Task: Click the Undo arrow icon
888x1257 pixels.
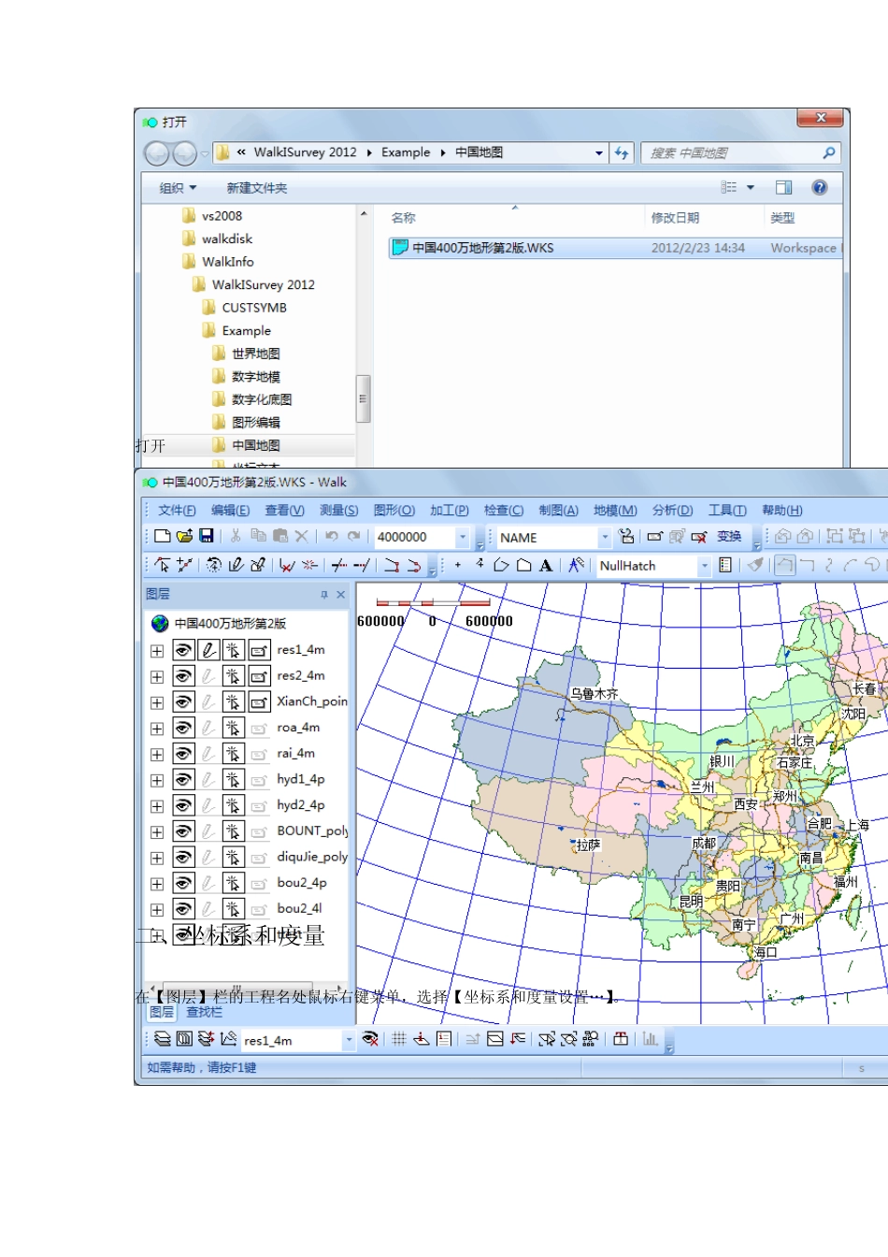Action: [332, 536]
